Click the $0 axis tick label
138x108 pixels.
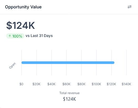pyautogui.click(x=21, y=84)
